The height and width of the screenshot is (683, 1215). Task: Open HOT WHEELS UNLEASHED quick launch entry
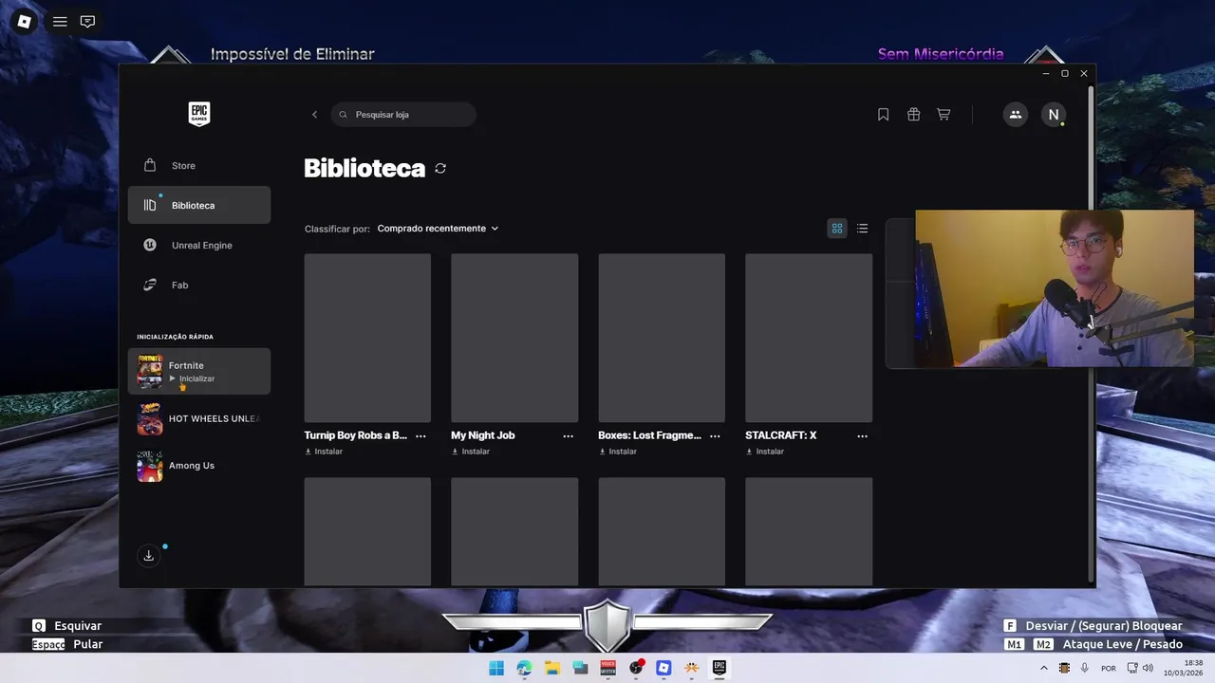(x=199, y=418)
